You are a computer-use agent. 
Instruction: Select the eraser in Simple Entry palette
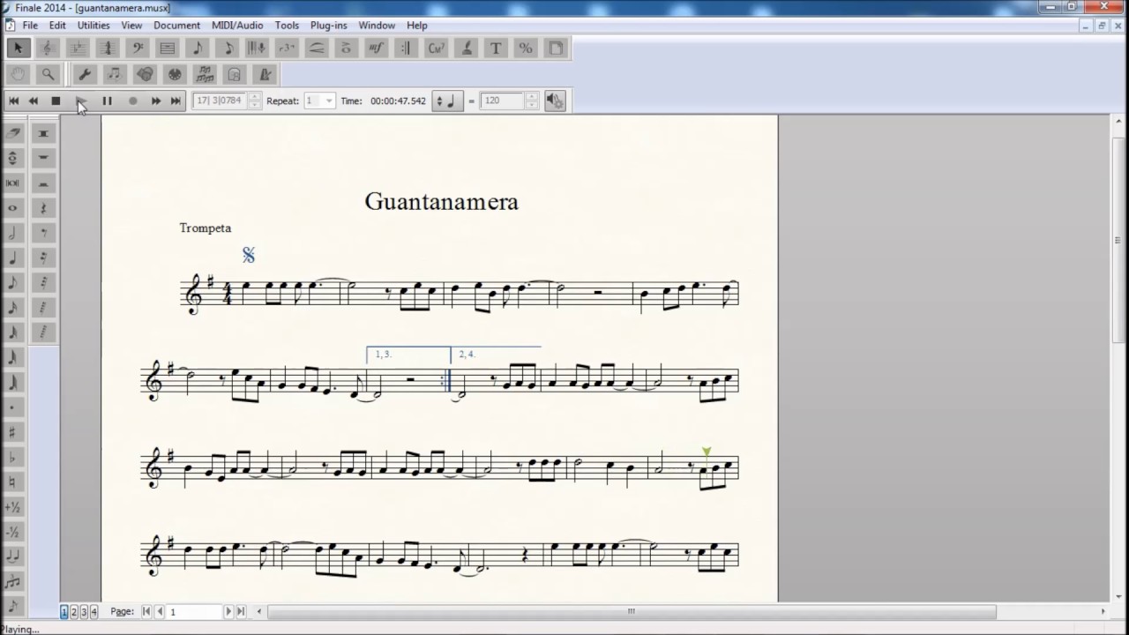(13, 133)
